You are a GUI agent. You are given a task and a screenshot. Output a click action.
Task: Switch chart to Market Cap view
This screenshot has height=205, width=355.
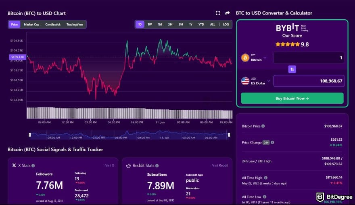tap(31, 25)
